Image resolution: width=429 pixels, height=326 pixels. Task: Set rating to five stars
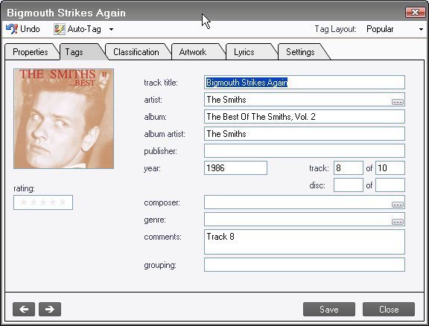tap(63, 202)
